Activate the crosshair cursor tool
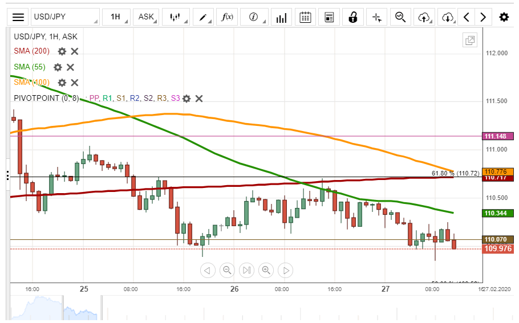Image resolution: width=519 pixels, height=323 pixels. pyautogui.click(x=376, y=17)
